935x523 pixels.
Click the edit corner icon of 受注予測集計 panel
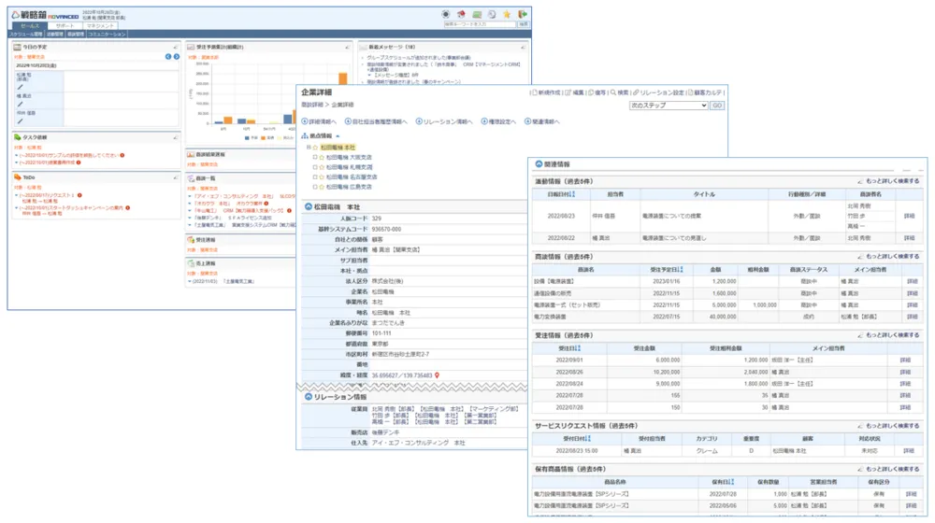click(348, 47)
